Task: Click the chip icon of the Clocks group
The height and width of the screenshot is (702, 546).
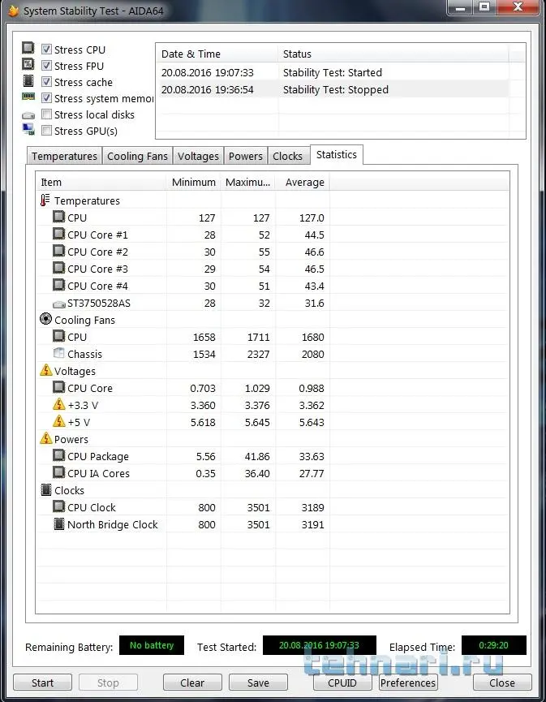Action: point(45,490)
